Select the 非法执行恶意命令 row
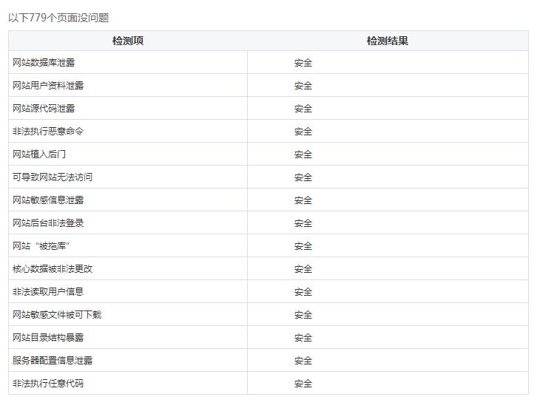540x411 pixels. [x=48, y=132]
